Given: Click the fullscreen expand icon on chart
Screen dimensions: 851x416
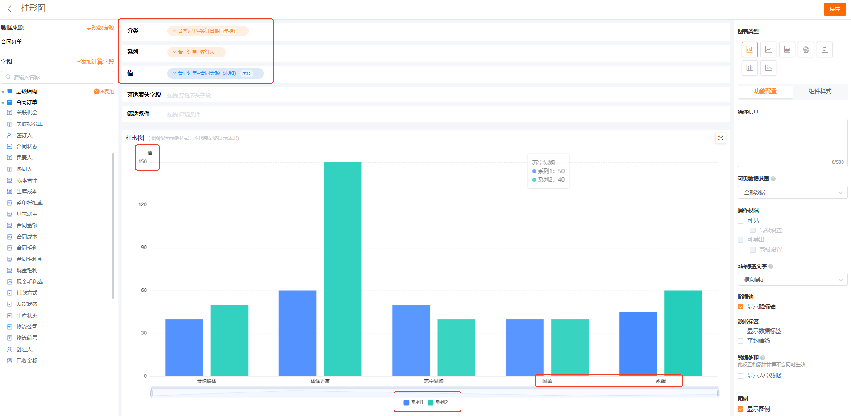Looking at the screenshot, I should point(720,138).
